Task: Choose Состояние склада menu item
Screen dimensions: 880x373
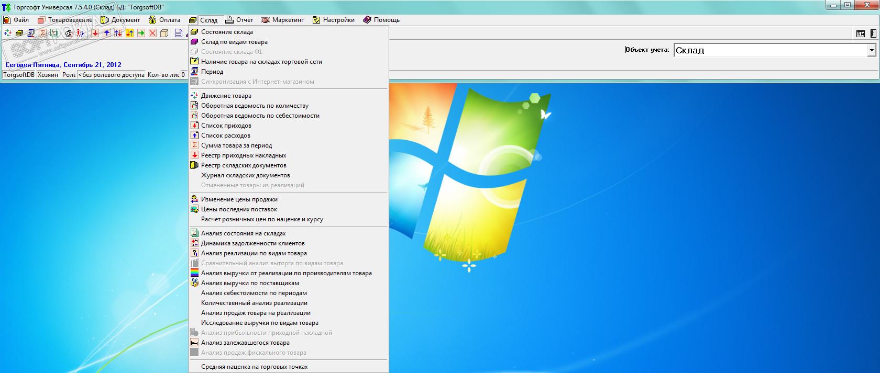Action: click(288, 32)
